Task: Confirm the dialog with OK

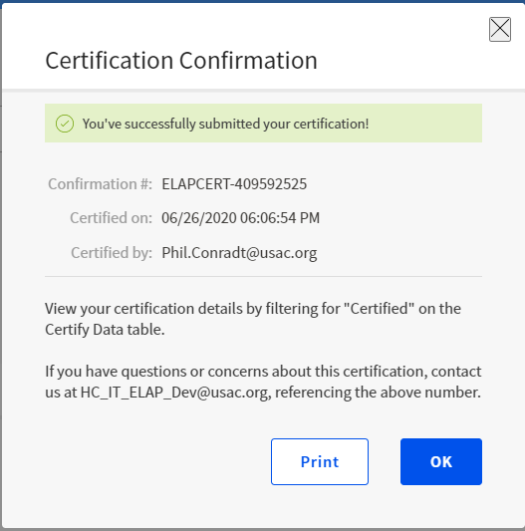Action: pyautogui.click(x=441, y=461)
